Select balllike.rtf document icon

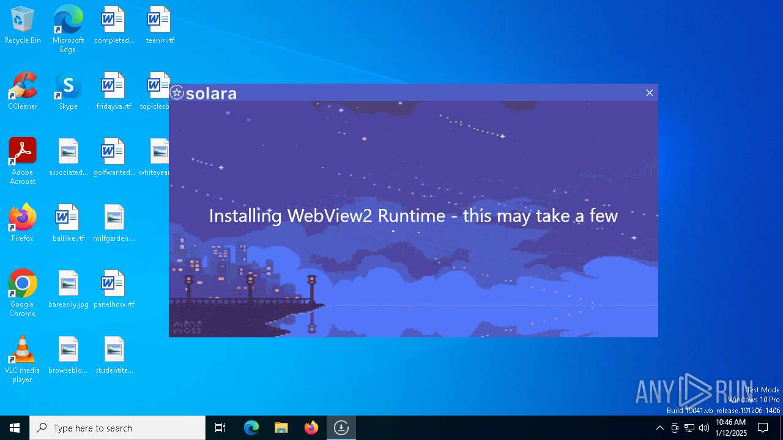point(68,224)
